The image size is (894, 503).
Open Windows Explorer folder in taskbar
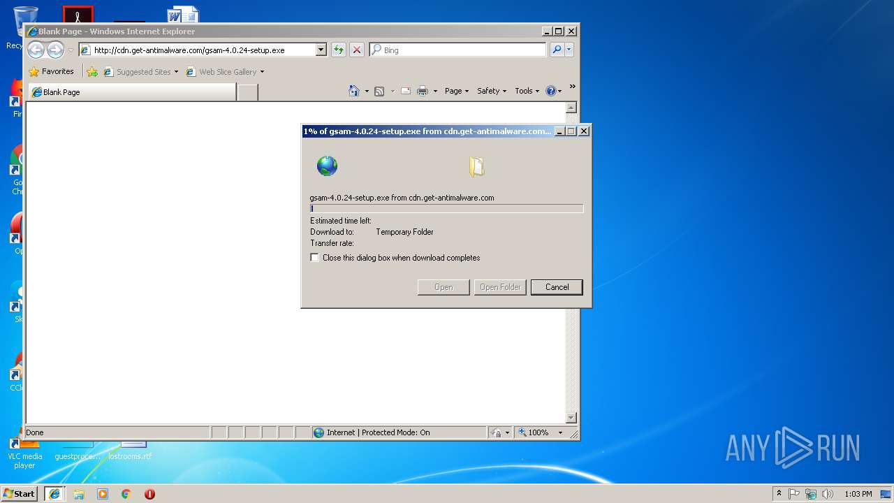pos(79,494)
